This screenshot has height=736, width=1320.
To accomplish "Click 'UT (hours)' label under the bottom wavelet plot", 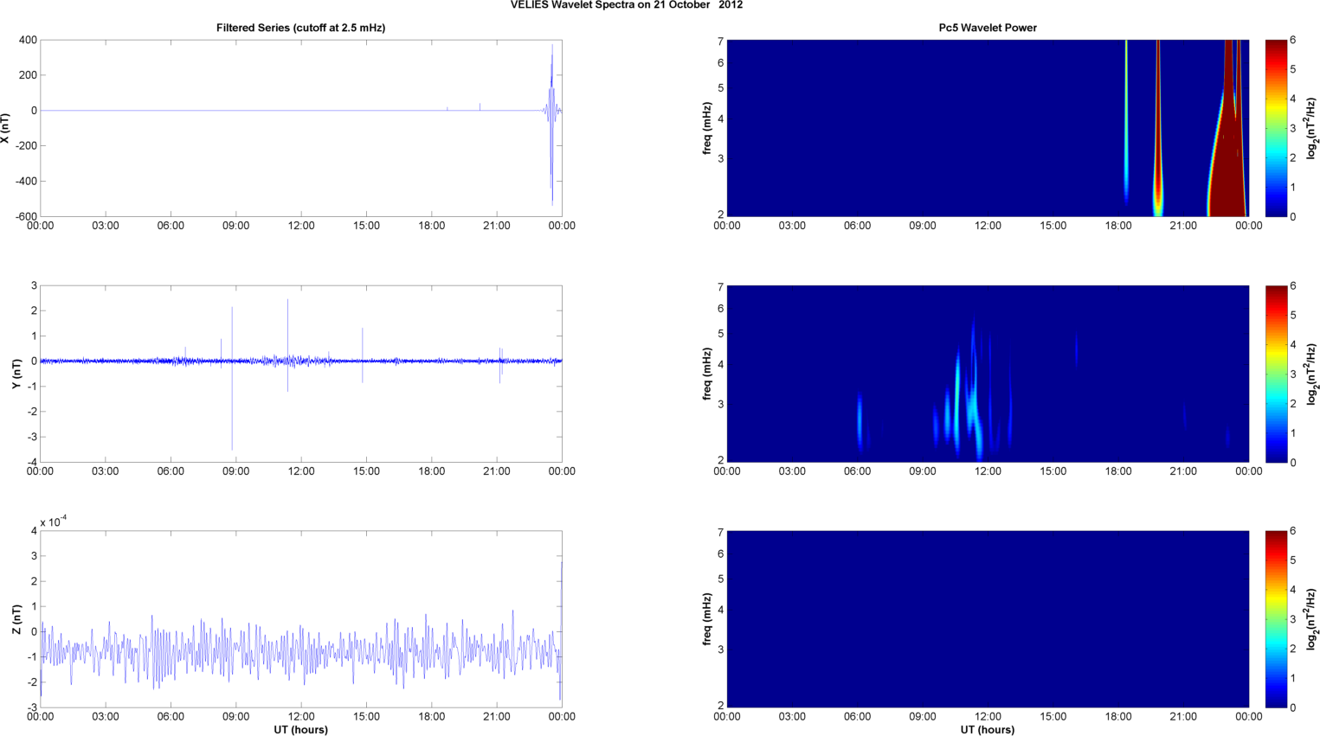I will pos(988,729).
